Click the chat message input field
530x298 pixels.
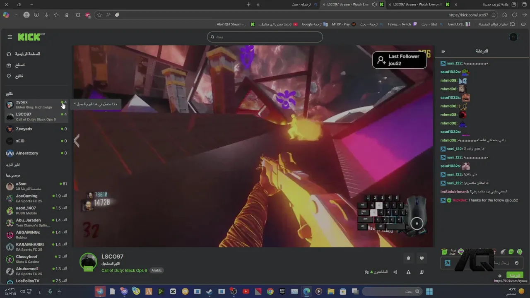click(482, 263)
